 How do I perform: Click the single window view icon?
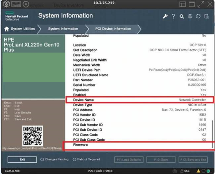click(x=192, y=4)
